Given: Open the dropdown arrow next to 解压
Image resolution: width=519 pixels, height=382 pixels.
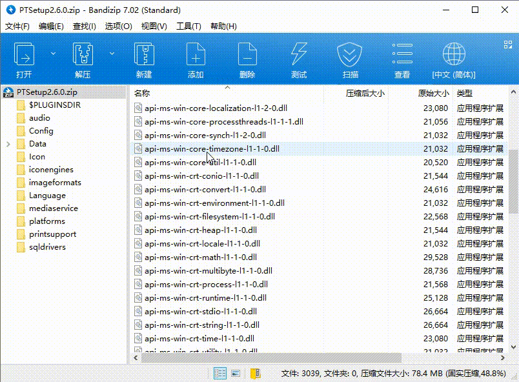Looking at the screenshot, I should (x=112, y=54).
